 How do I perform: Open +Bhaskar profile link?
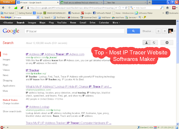click(8, 23)
